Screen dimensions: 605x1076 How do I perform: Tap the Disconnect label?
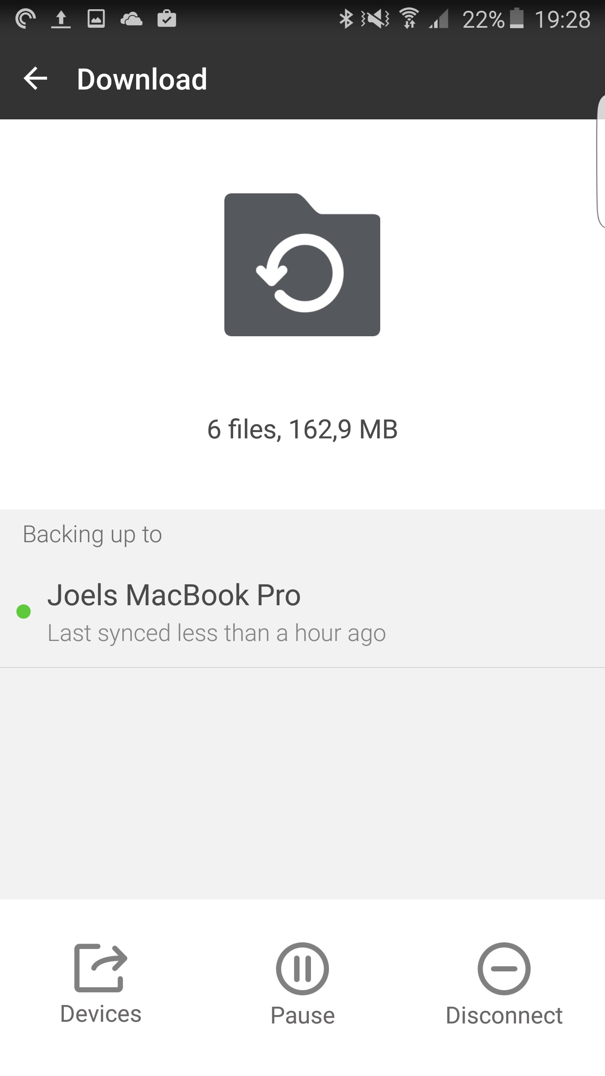tap(504, 1016)
